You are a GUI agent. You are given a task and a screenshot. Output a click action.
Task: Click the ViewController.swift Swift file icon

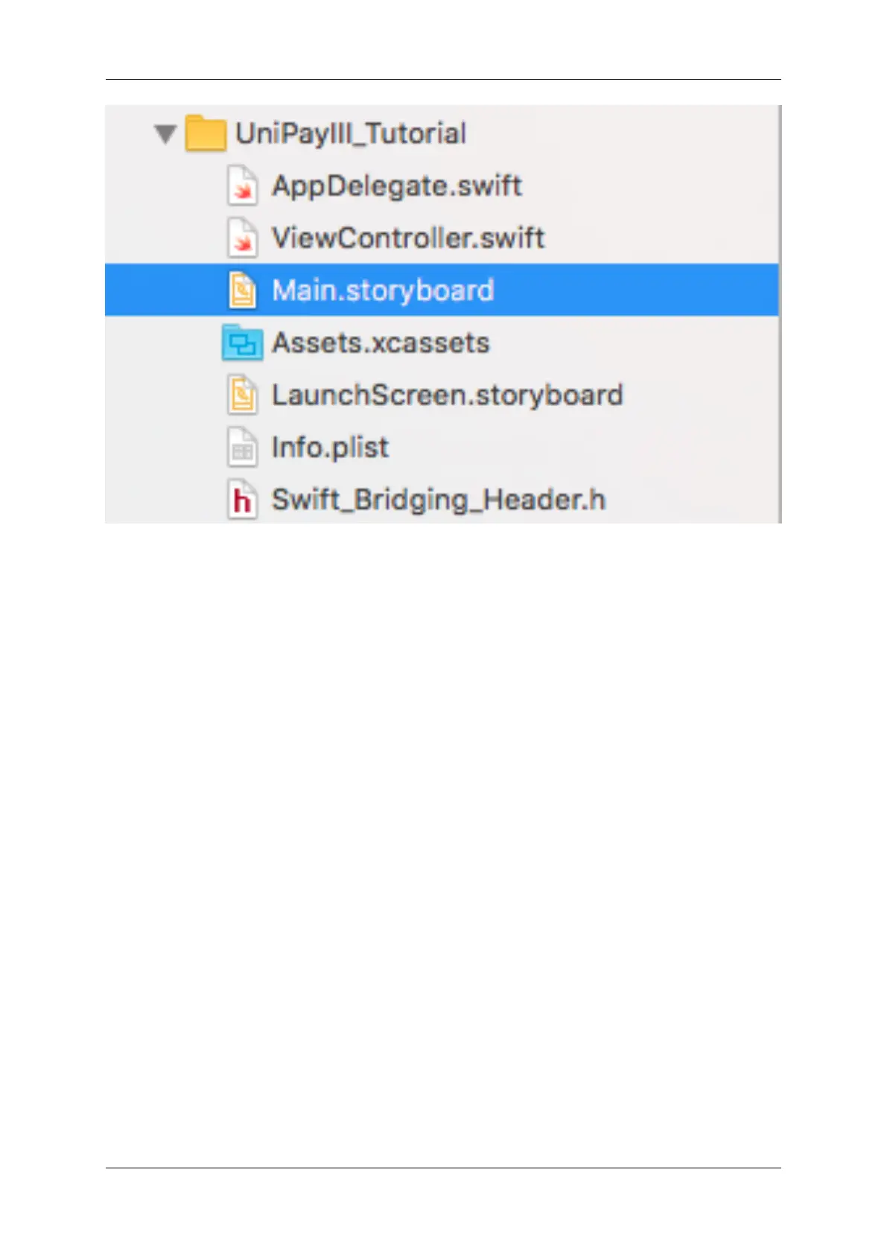(x=242, y=238)
